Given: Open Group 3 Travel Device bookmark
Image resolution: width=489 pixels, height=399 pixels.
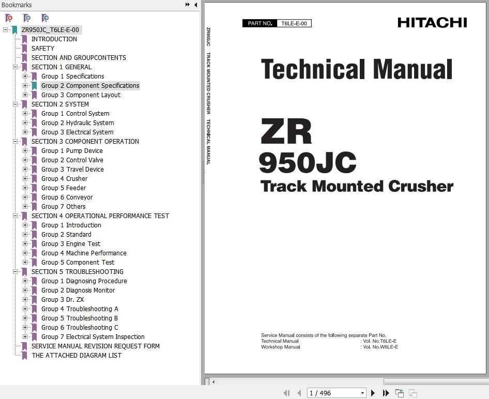Looking at the screenshot, I should point(72,169).
